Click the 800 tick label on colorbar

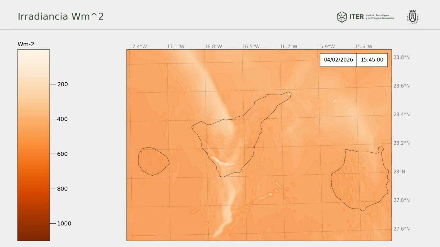(x=62, y=189)
